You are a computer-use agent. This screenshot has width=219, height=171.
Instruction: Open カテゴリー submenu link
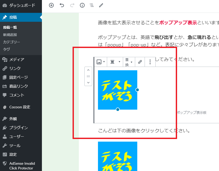(12, 42)
